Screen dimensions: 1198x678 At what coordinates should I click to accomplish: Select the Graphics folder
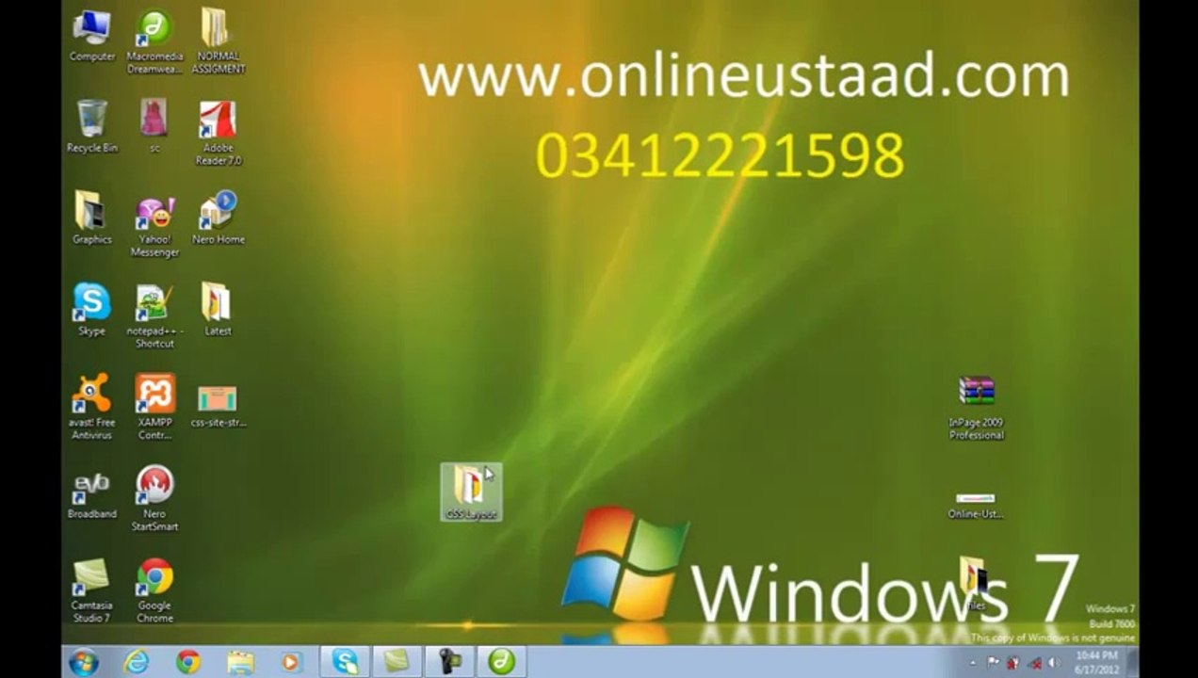(92, 218)
